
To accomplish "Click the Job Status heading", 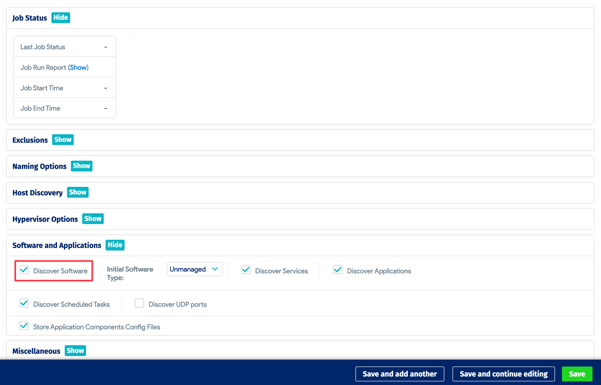I will pyautogui.click(x=30, y=18).
